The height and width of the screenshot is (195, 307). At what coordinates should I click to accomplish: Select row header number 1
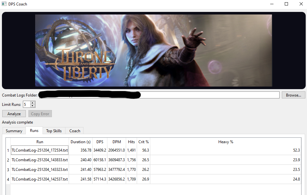[x=8, y=150]
